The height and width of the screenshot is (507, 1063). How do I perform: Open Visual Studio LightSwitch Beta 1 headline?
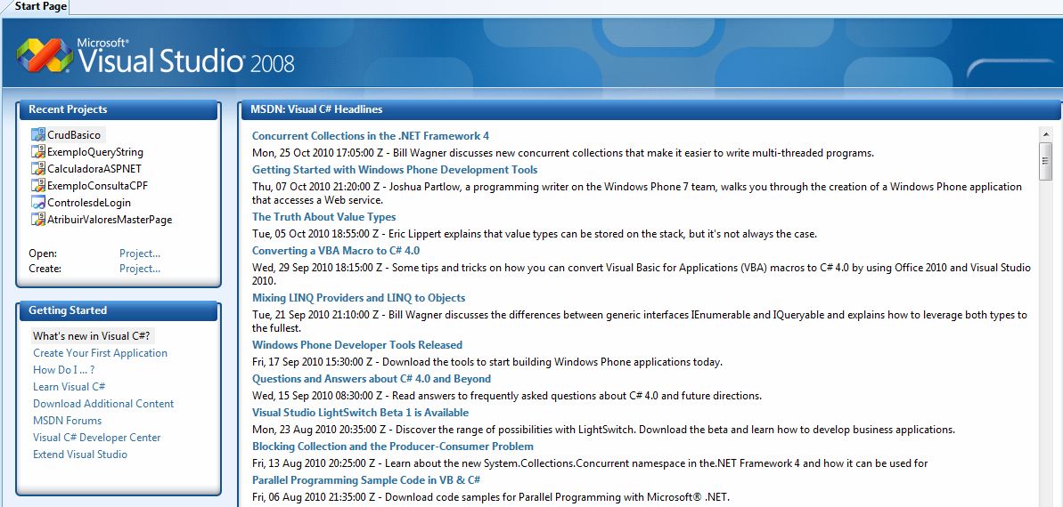tap(360, 413)
